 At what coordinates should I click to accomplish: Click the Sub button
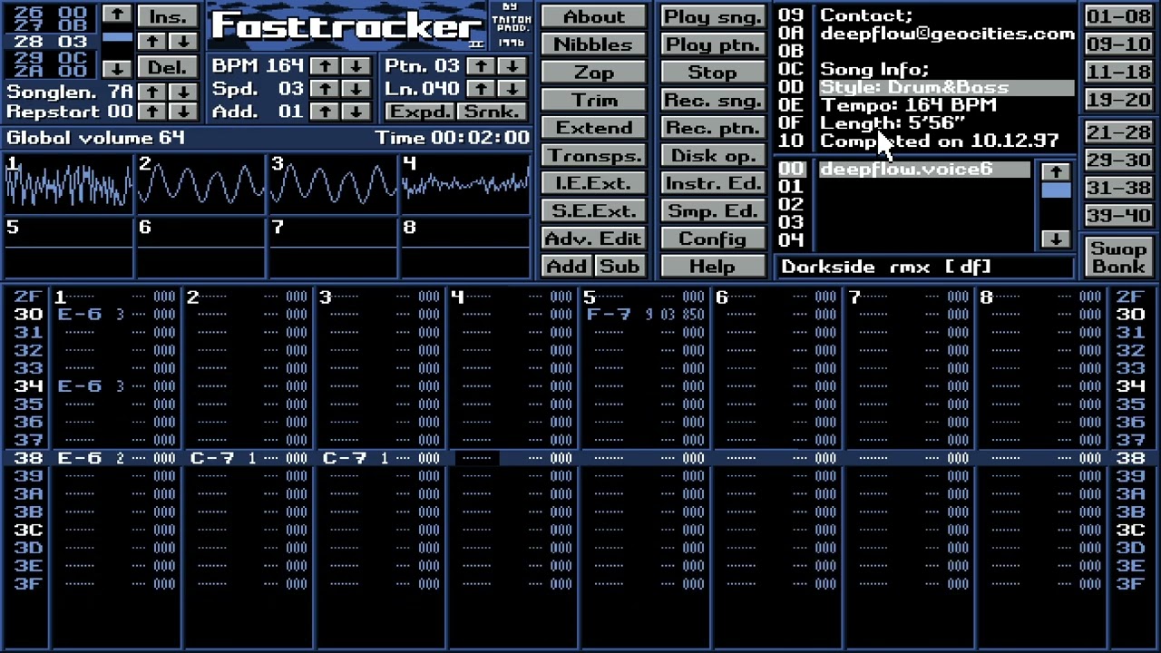620,266
